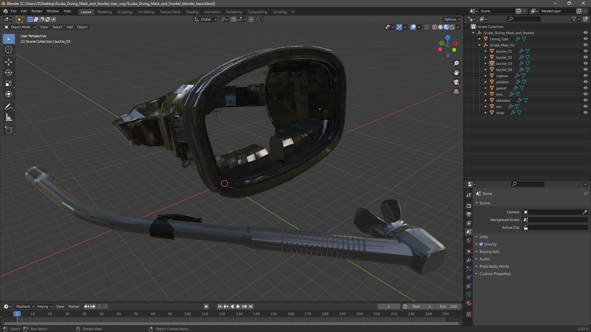Click the current frame number field

tap(388, 306)
